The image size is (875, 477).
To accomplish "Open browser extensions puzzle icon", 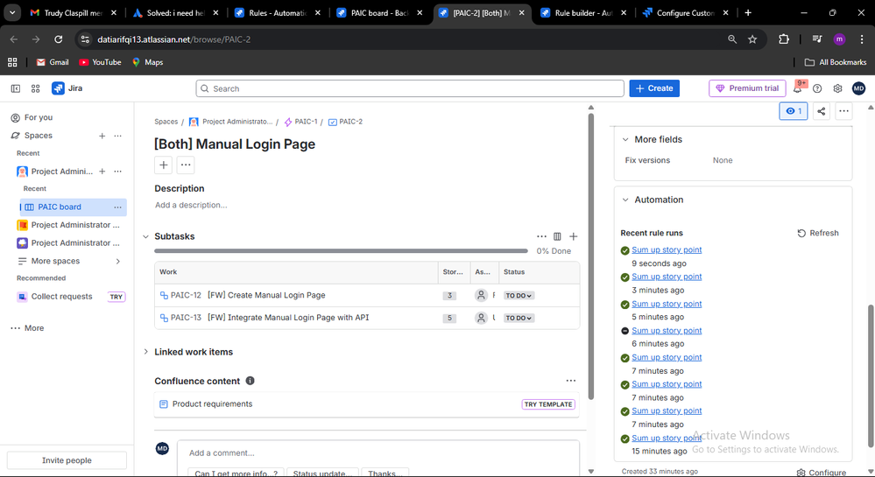I will [x=784, y=39].
